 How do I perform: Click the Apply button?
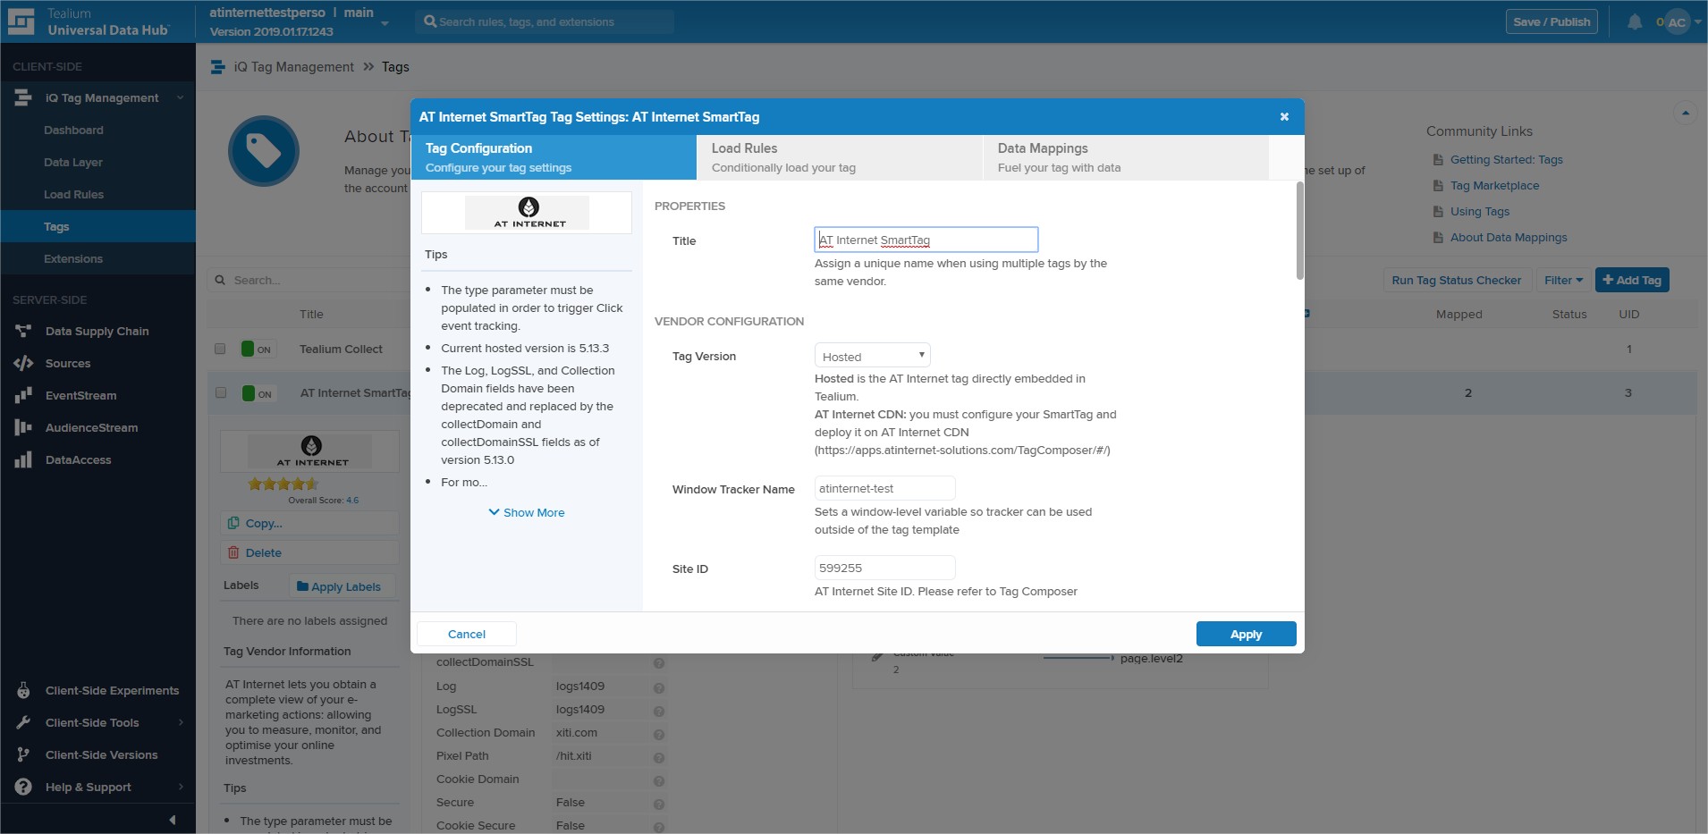tap(1246, 634)
